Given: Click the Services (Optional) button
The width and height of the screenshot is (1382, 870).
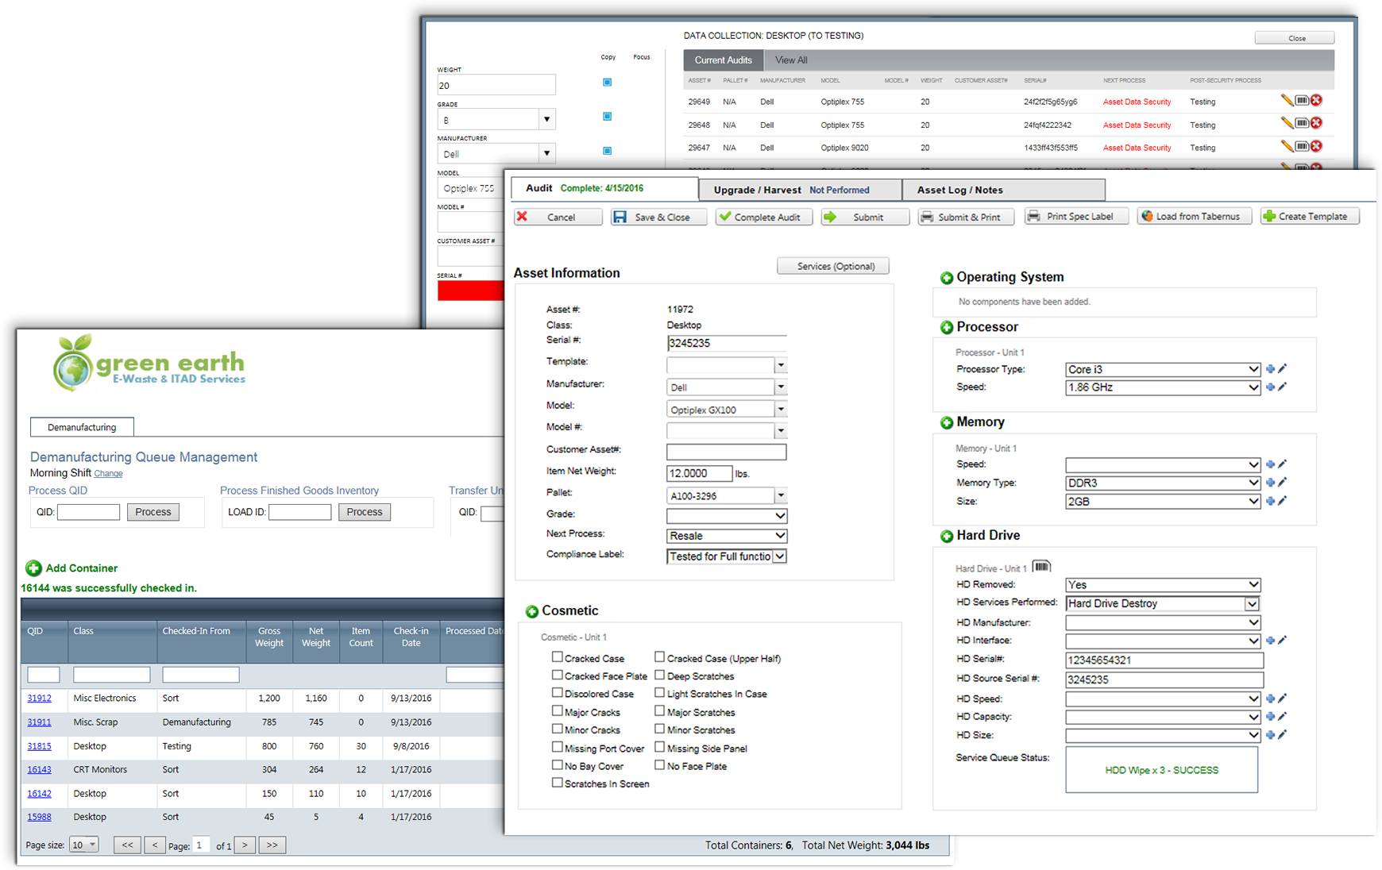Looking at the screenshot, I should [x=832, y=266].
